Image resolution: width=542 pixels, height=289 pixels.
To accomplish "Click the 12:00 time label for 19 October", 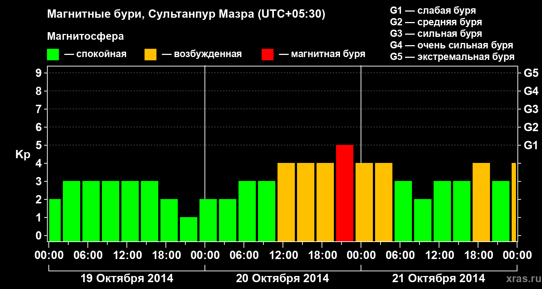I will [127, 255].
